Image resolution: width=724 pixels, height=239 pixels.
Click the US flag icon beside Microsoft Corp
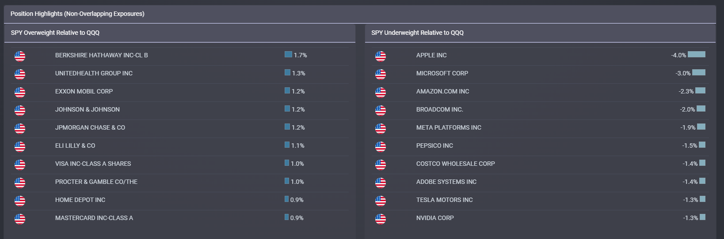[381, 75]
